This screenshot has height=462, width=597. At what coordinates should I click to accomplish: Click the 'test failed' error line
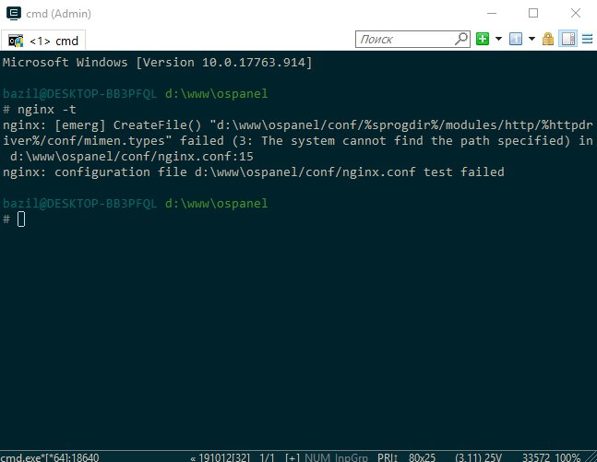(x=254, y=172)
